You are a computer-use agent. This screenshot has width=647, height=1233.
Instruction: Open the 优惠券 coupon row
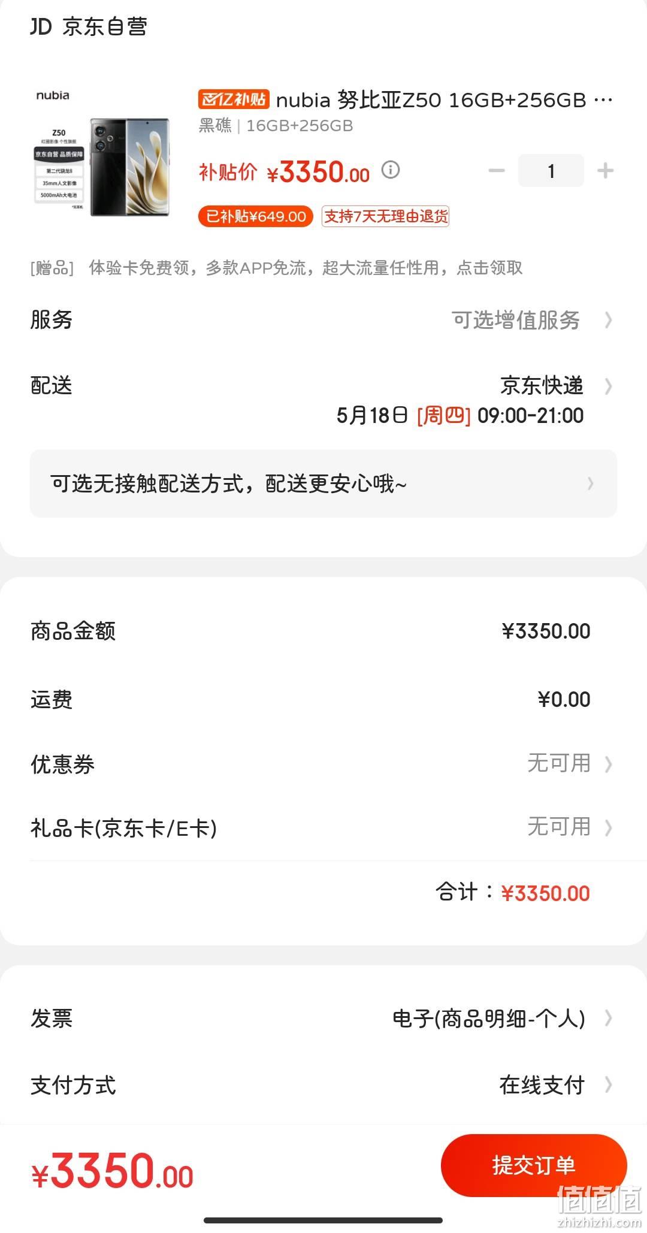point(323,764)
